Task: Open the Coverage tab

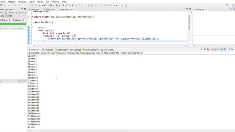Action: click(76, 50)
